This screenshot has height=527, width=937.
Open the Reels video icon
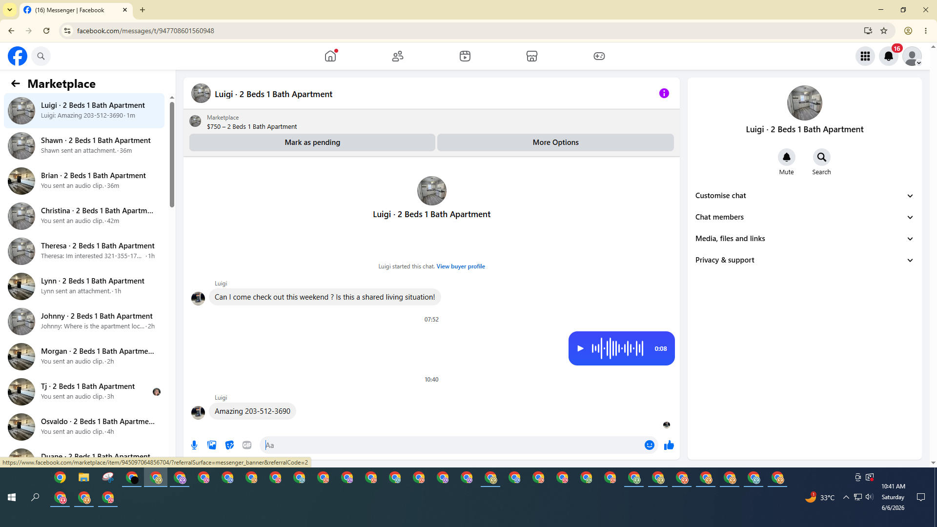(465, 56)
